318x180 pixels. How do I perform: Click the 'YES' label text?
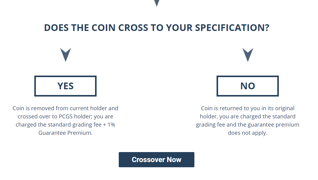tap(65, 86)
